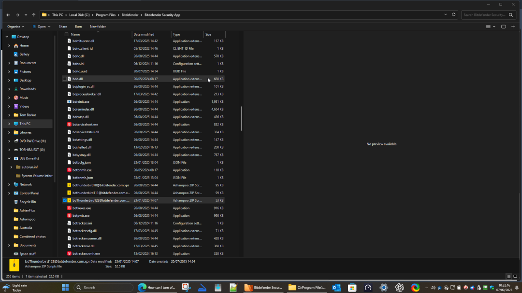This screenshot has width=522, height=293.
Task: Click the bdtpwiz.exe application icon
Action: tap(69, 216)
